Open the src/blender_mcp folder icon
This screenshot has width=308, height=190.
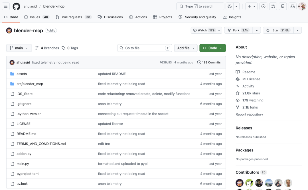click(12, 84)
